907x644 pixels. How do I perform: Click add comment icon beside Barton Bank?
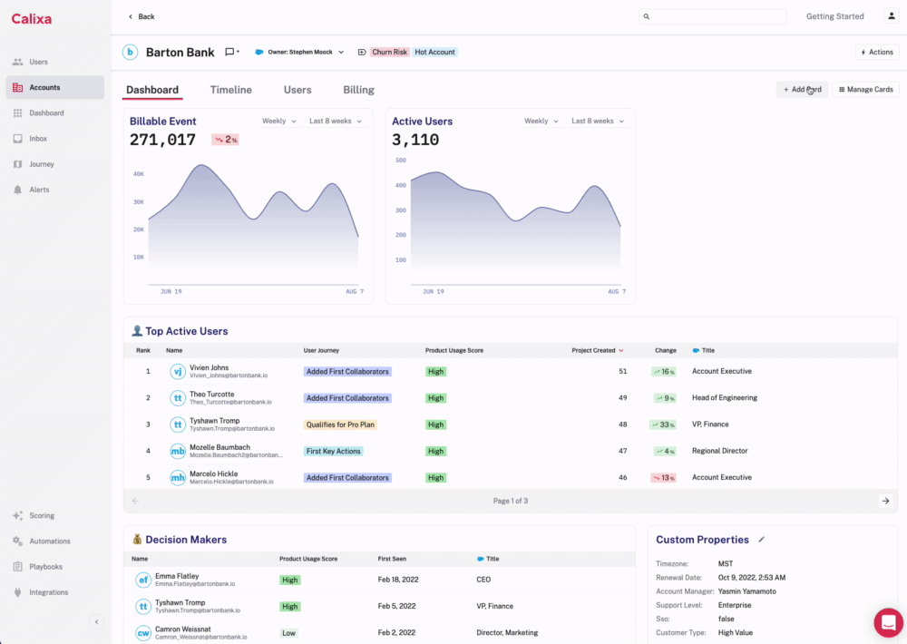pos(231,53)
